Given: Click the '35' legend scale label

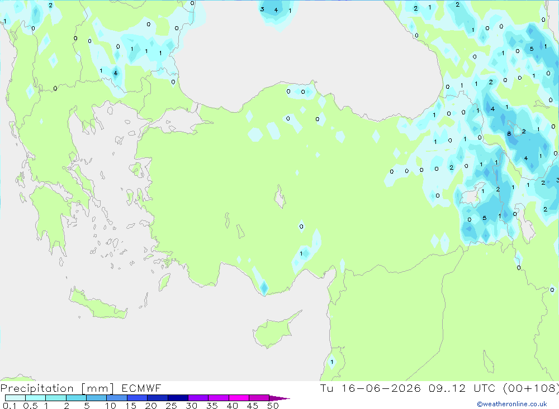Looking at the screenshot, I should (212, 406).
